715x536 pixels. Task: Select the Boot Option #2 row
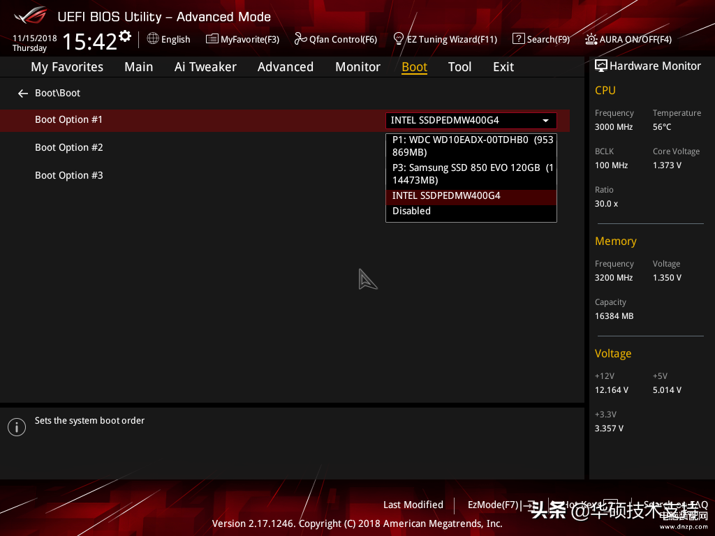click(69, 148)
